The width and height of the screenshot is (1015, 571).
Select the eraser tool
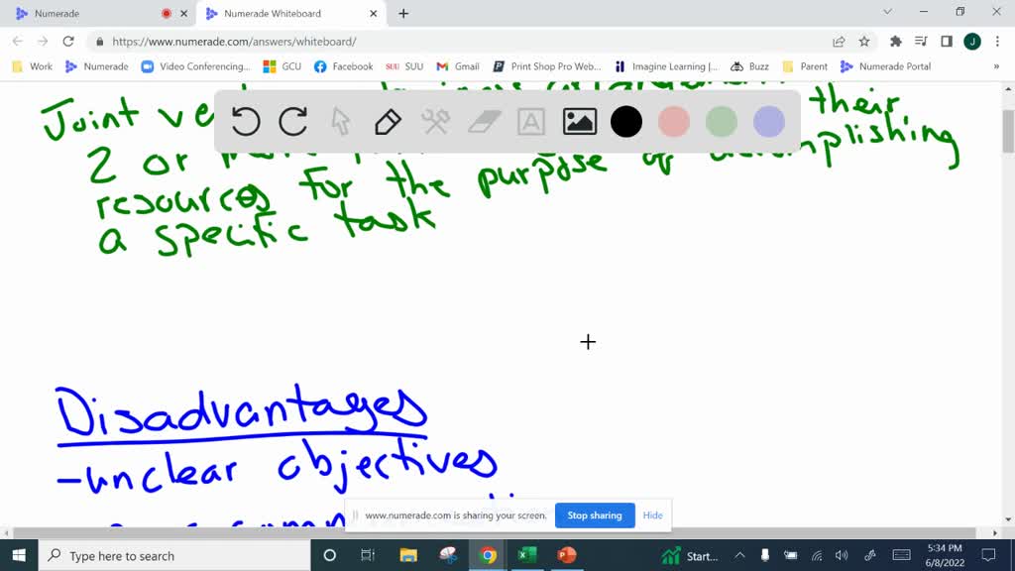(484, 122)
